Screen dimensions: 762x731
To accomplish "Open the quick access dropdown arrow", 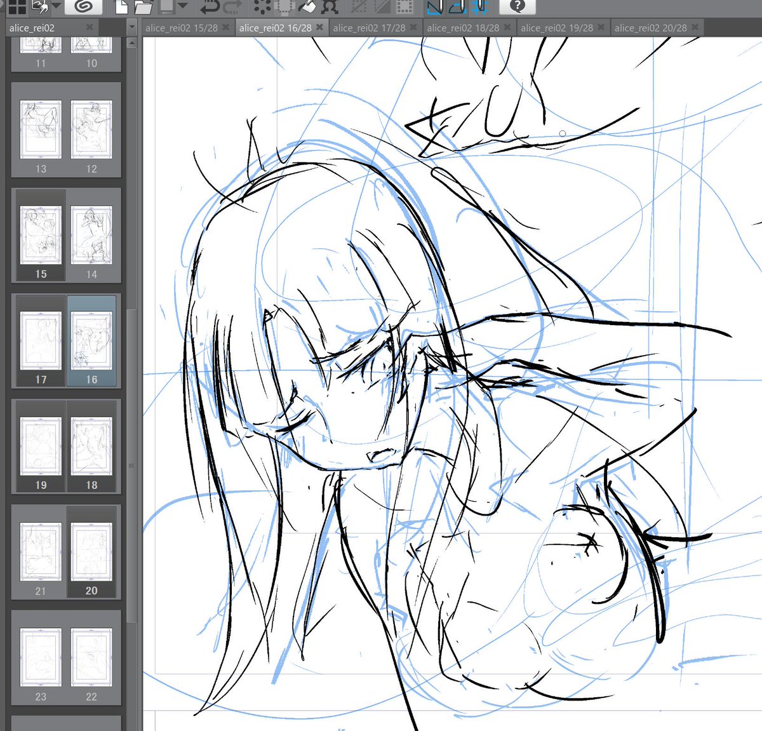I will point(57,6).
